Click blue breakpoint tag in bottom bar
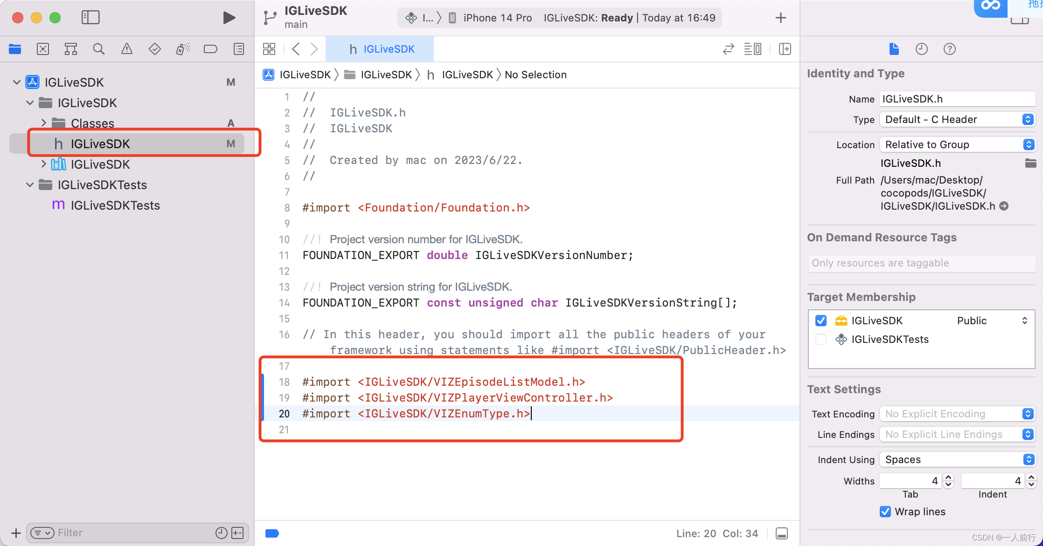1043x546 pixels. tap(272, 533)
